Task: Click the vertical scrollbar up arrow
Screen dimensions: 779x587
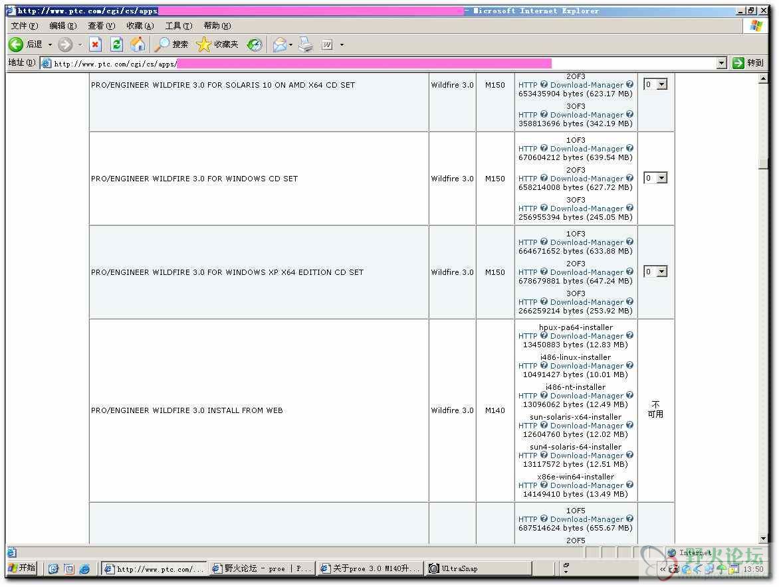Action: point(764,79)
